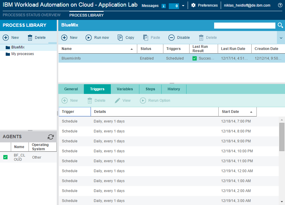The height and width of the screenshot is (205, 285).
Task: Click the Messages counter showing 0
Action: pyautogui.click(x=174, y=6)
